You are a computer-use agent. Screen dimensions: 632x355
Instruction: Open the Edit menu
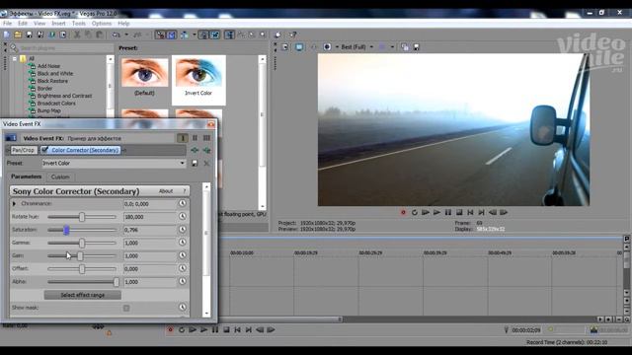click(x=23, y=24)
